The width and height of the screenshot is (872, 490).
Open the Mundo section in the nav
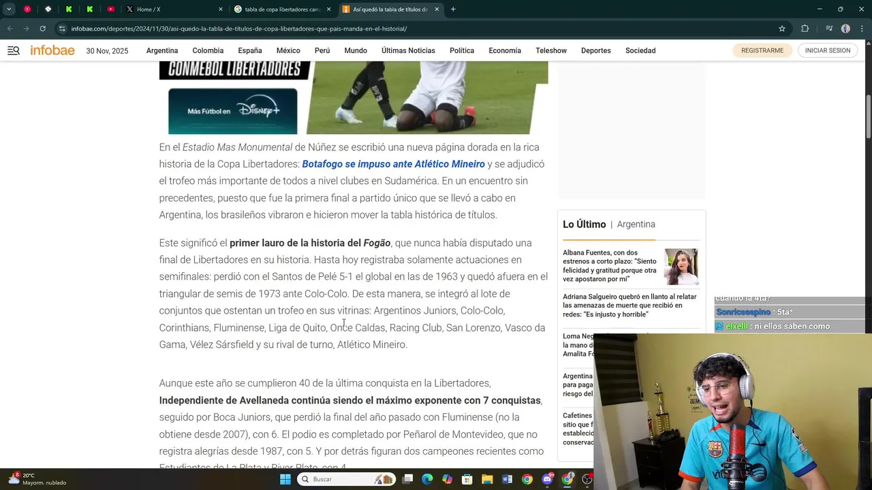356,50
